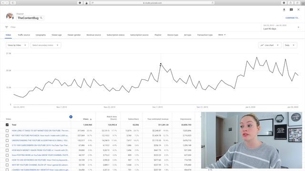Switch to the Subscription status tab
Viewport: 305px width, 171px height.
[115, 35]
